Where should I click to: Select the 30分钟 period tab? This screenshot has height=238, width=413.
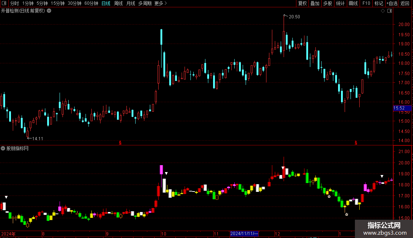point(75,3)
